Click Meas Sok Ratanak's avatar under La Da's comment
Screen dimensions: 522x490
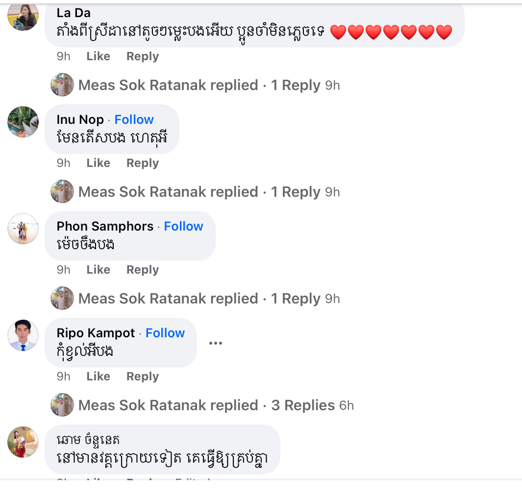[62, 85]
